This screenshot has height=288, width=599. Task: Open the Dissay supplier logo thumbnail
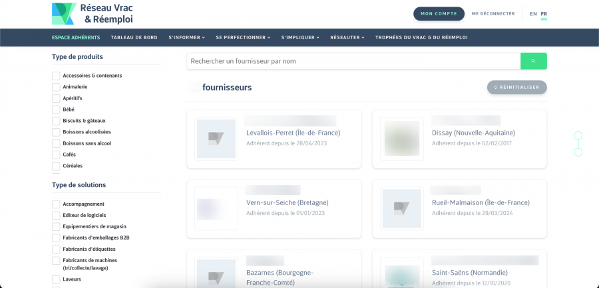tap(402, 139)
